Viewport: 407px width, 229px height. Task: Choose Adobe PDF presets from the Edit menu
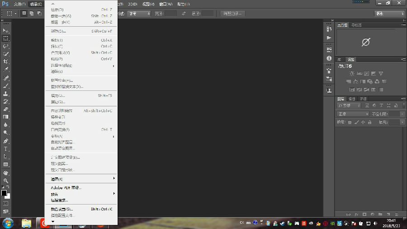tap(66, 187)
